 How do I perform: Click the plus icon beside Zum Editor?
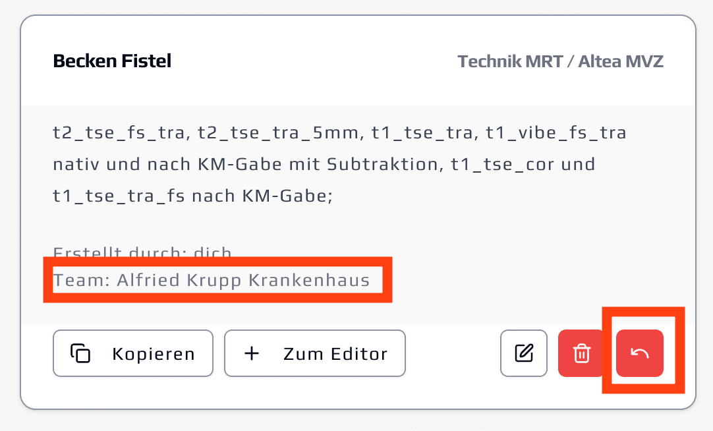click(x=252, y=353)
